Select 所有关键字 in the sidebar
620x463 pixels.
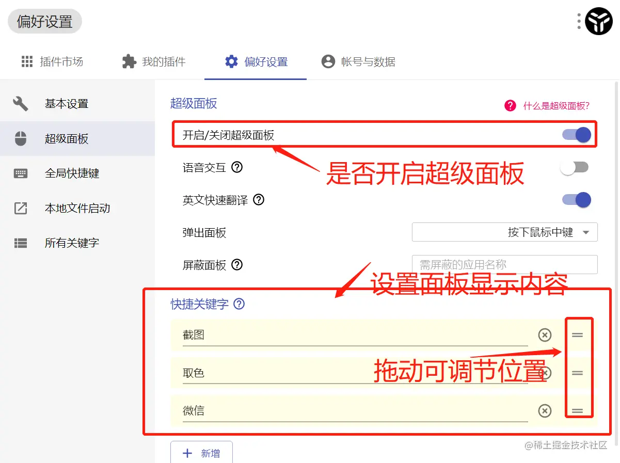pyautogui.click(x=77, y=243)
